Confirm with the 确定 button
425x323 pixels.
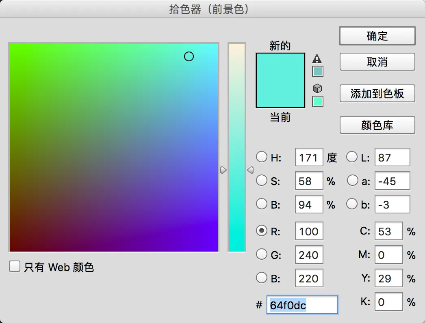click(377, 36)
